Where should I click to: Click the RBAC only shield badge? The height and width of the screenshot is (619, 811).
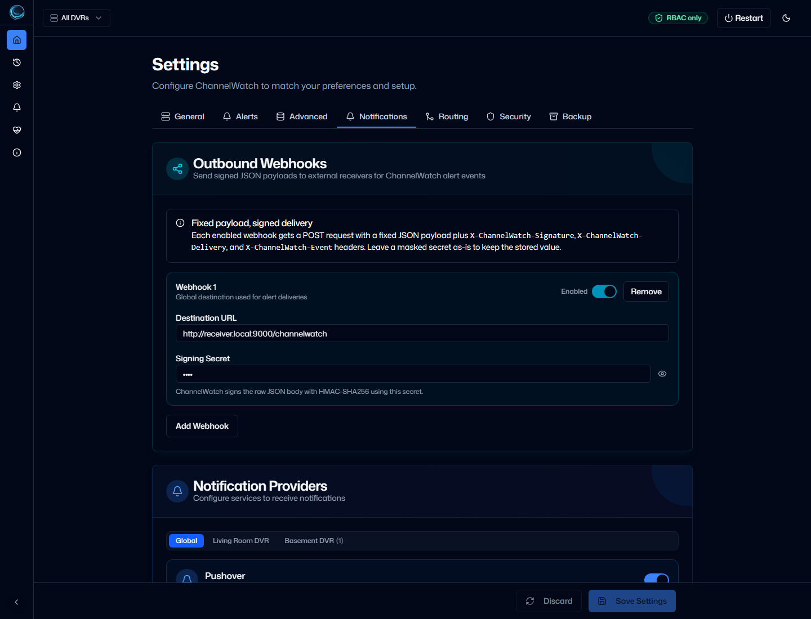[x=678, y=18]
